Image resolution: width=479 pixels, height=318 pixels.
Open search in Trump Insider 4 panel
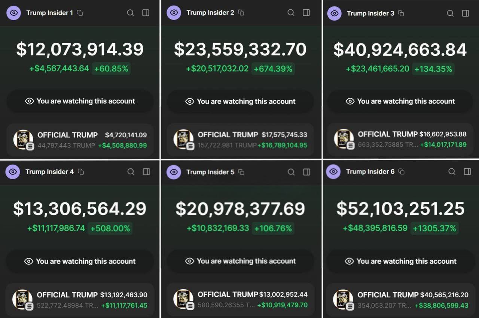[131, 172]
